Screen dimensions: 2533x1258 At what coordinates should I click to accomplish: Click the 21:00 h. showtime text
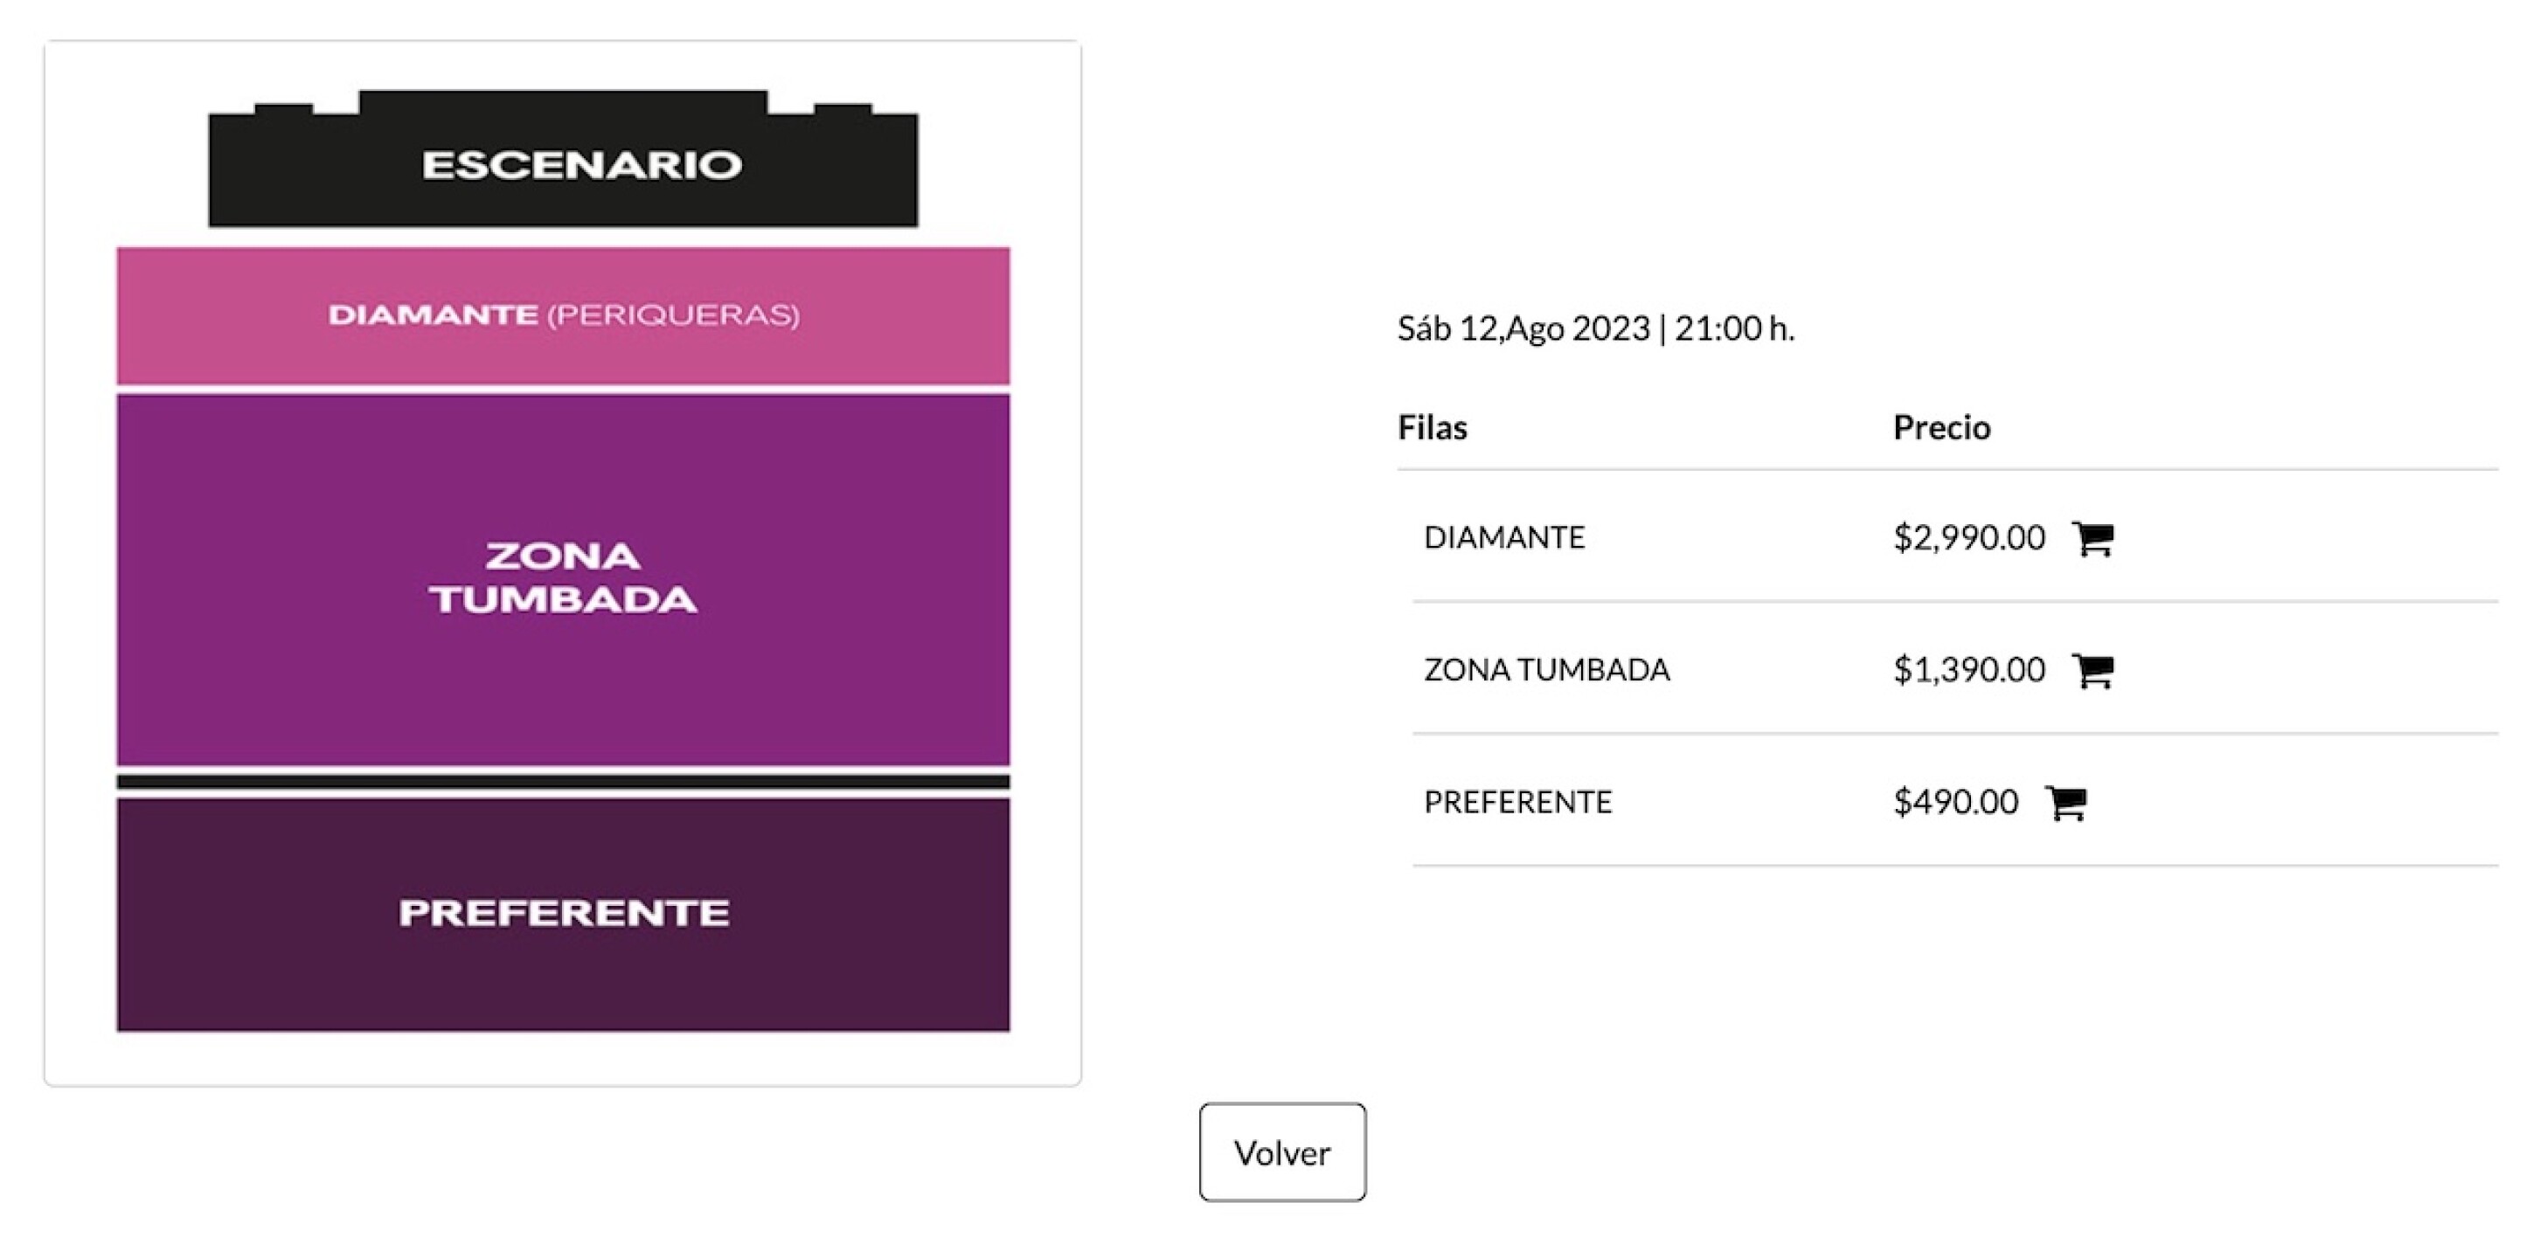1734,328
